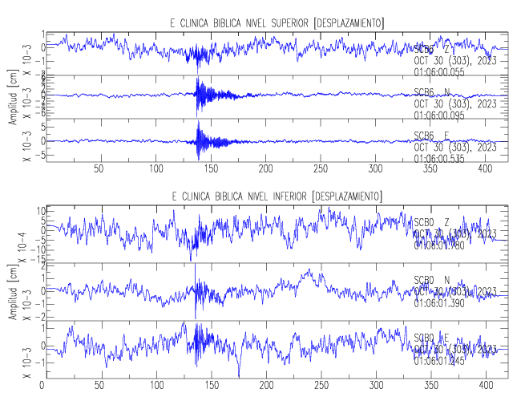This screenshot has width=521, height=401.
Task: Click the 100 tick on NIVEL SUPERIOR time axis
Action: point(156,168)
